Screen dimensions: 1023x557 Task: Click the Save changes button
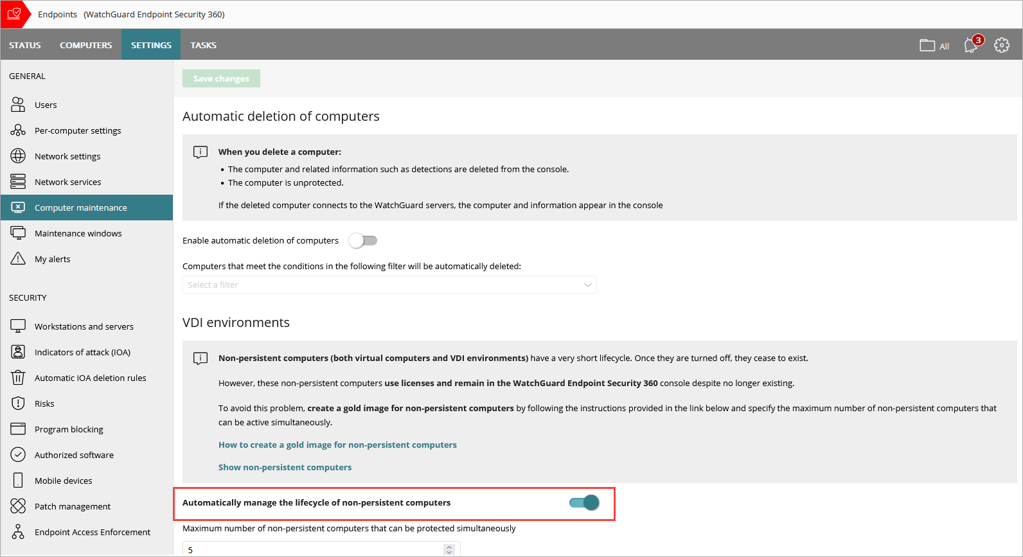(x=221, y=78)
